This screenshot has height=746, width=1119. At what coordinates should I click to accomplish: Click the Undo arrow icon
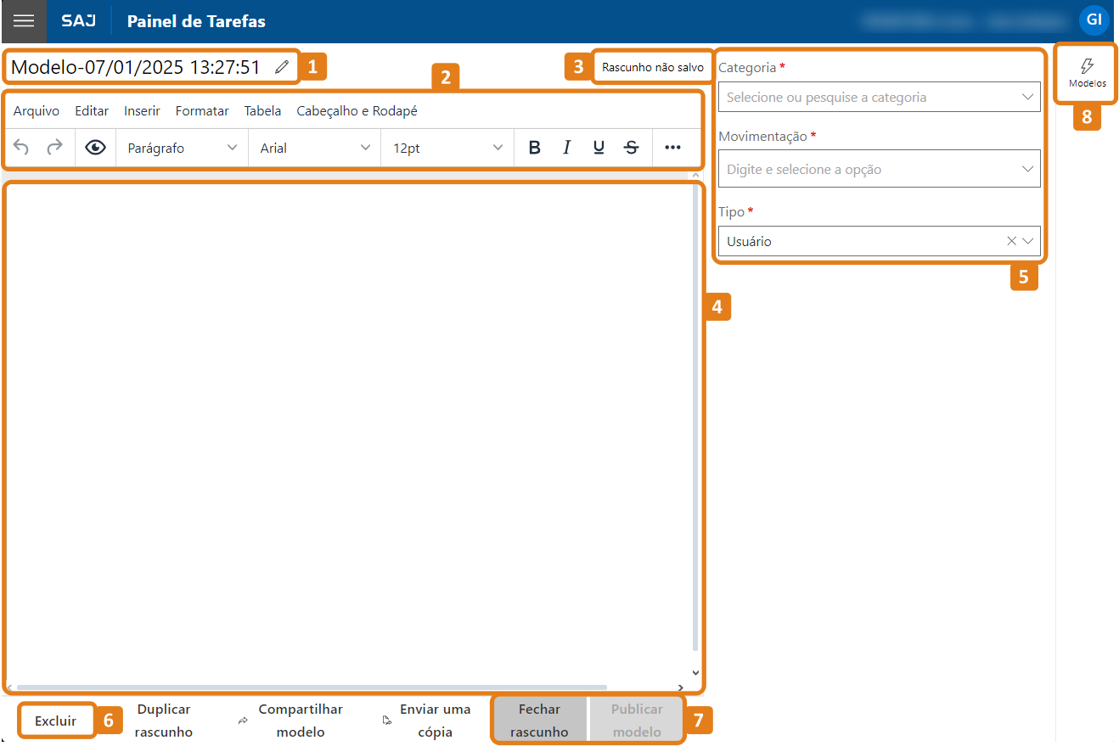click(x=20, y=147)
